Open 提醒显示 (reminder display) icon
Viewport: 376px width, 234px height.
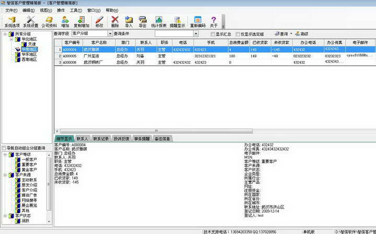click(x=177, y=22)
